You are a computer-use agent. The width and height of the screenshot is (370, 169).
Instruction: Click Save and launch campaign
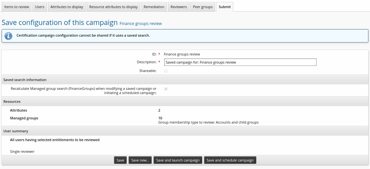click(178, 160)
